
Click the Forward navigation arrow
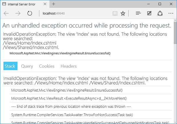click(18, 14)
